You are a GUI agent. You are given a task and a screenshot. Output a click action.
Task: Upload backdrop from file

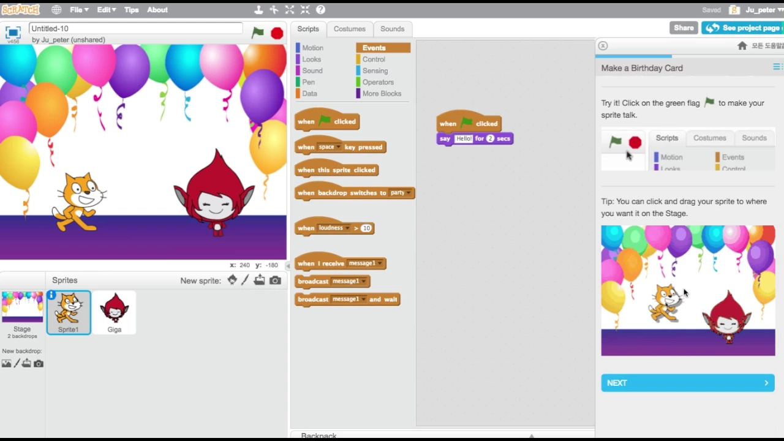tap(27, 363)
